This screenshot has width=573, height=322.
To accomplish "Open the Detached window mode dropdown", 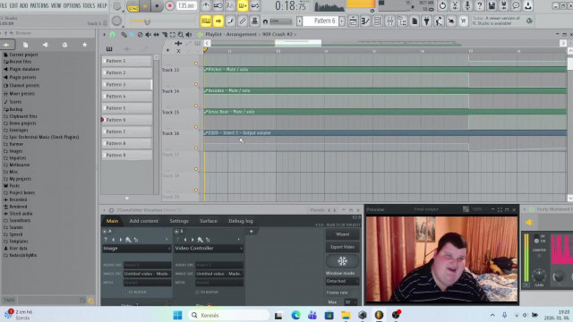I will [x=342, y=281].
